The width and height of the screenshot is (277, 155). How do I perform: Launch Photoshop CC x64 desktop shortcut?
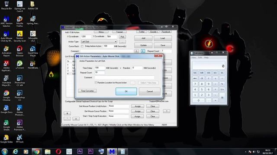point(19,81)
